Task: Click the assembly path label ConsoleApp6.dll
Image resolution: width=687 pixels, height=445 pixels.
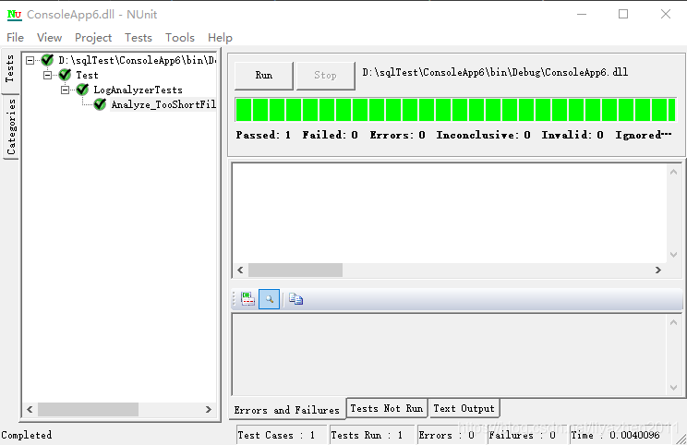Action: pyautogui.click(x=495, y=72)
